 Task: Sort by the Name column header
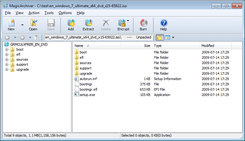[x=96, y=46]
